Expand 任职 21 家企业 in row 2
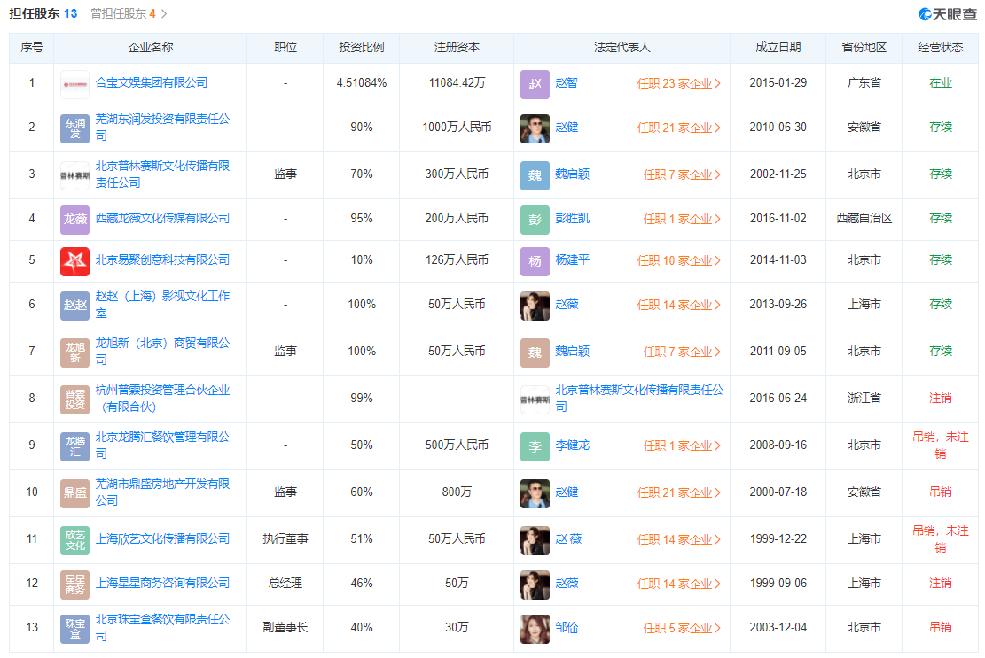 pos(678,128)
